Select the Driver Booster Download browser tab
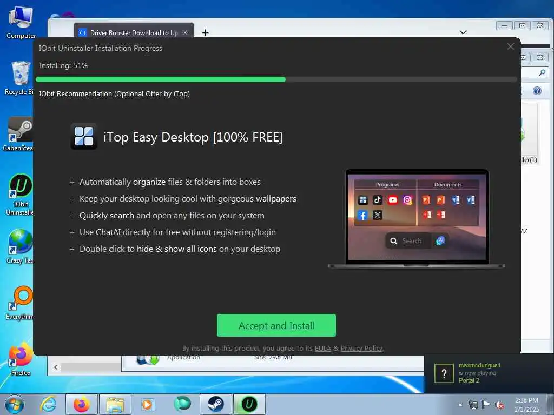The width and height of the screenshot is (554, 415). tap(134, 32)
